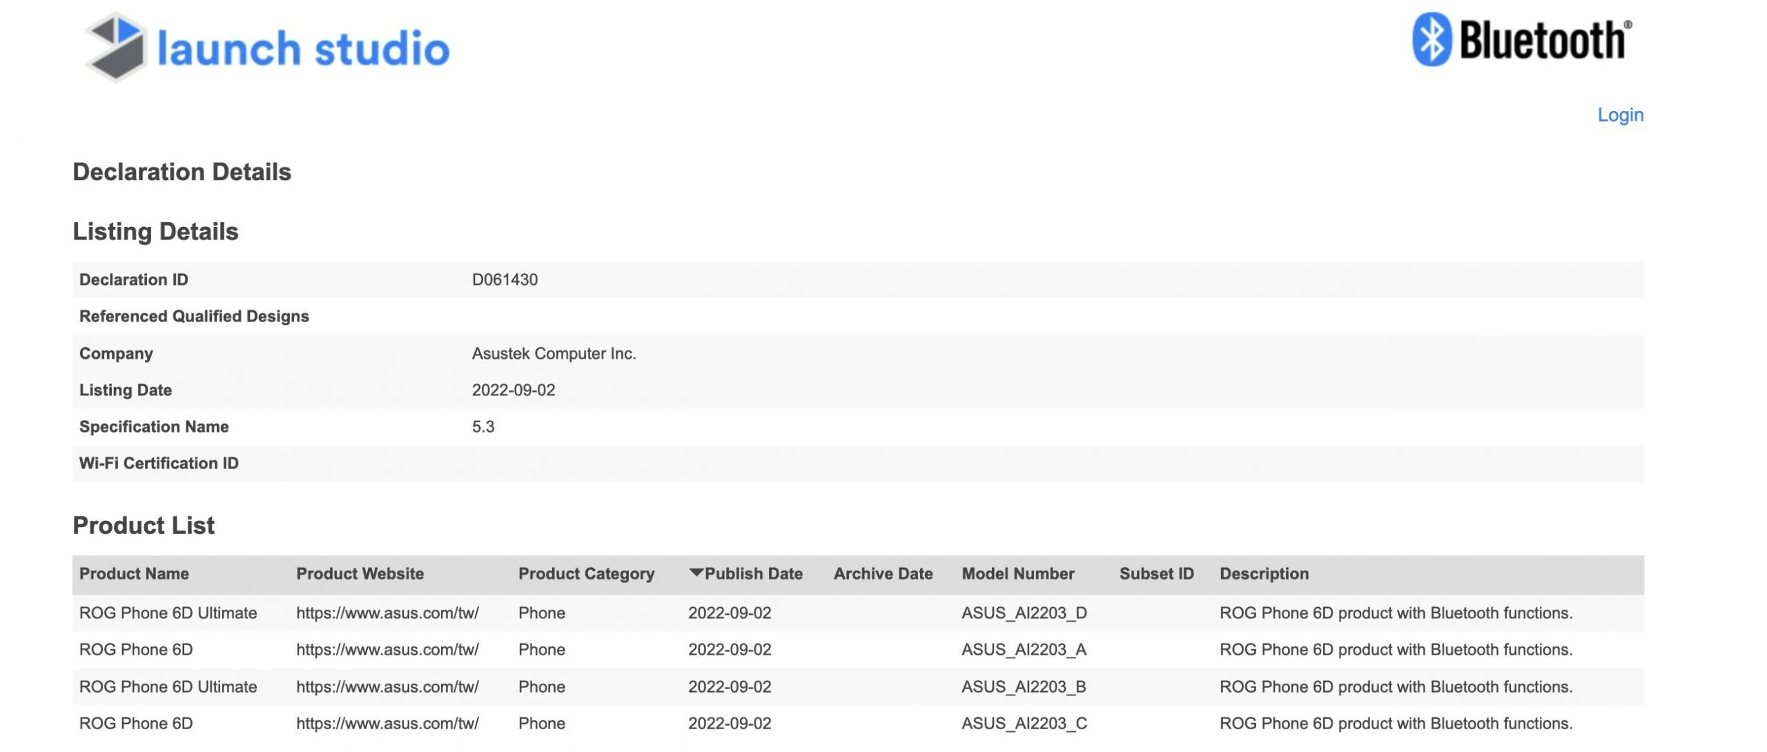Image resolution: width=1767 pixels, height=752 pixels.
Task: Select company name Asustek Computer Inc.
Action: click(x=554, y=353)
